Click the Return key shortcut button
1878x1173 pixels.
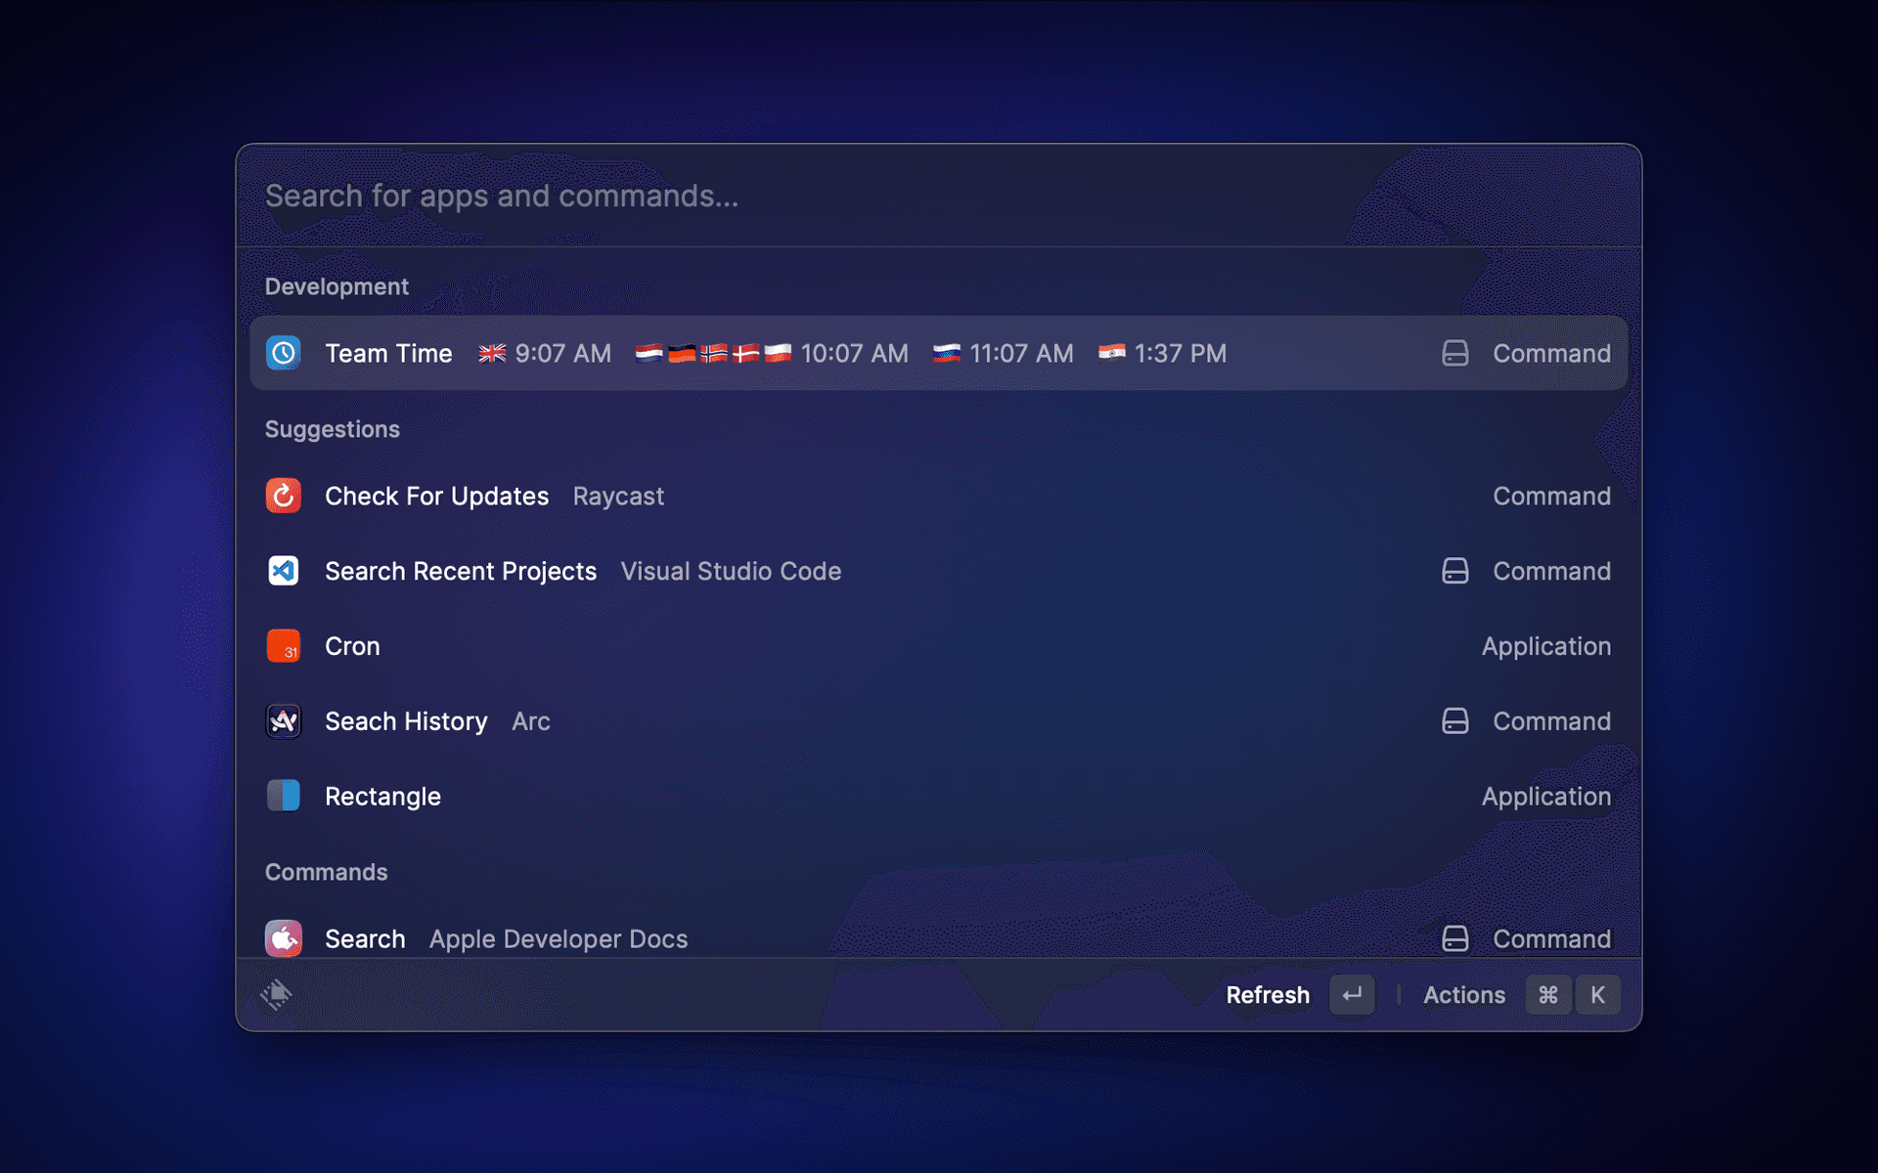(1352, 995)
